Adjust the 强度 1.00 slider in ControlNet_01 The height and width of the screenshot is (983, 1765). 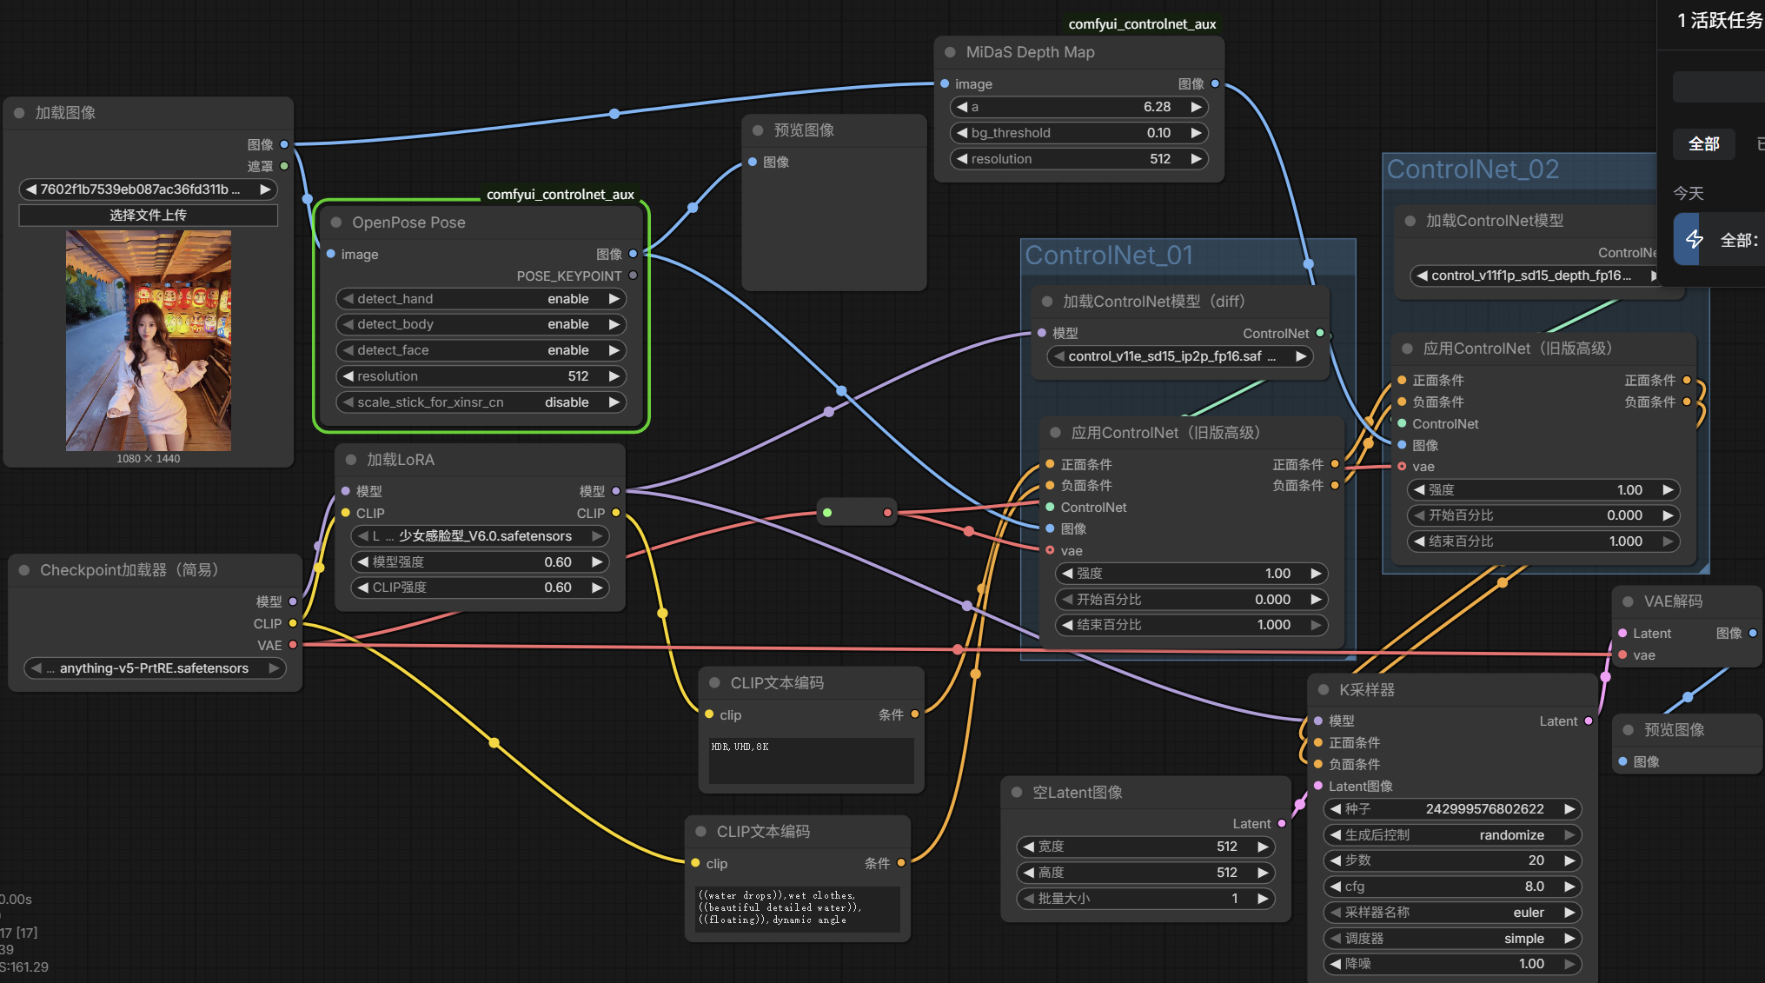click(x=1190, y=574)
